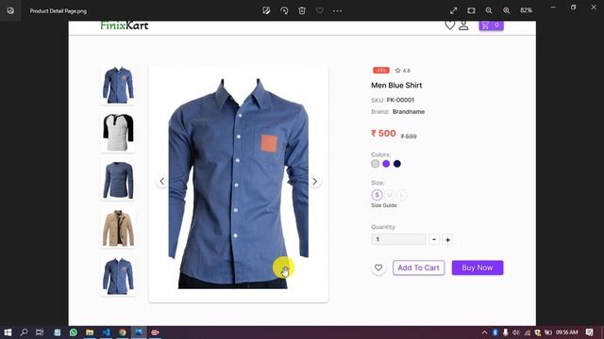Open the Size Guide link
604x339 pixels.
(x=384, y=205)
